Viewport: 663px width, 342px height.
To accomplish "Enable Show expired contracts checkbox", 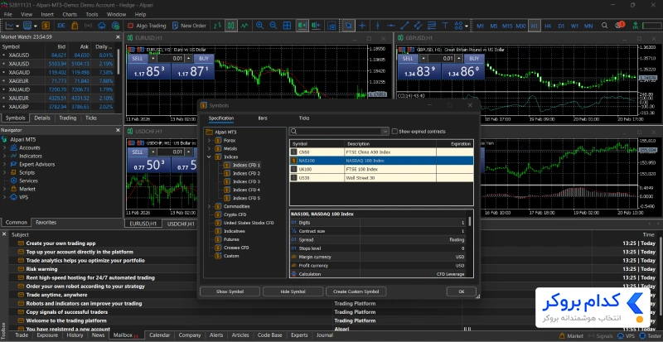I will tap(395, 132).
